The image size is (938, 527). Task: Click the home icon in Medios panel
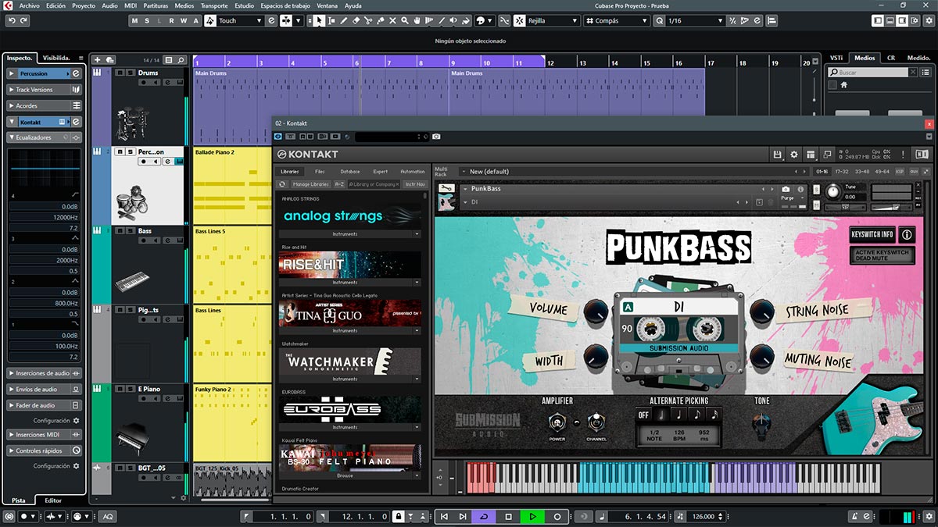pos(844,85)
